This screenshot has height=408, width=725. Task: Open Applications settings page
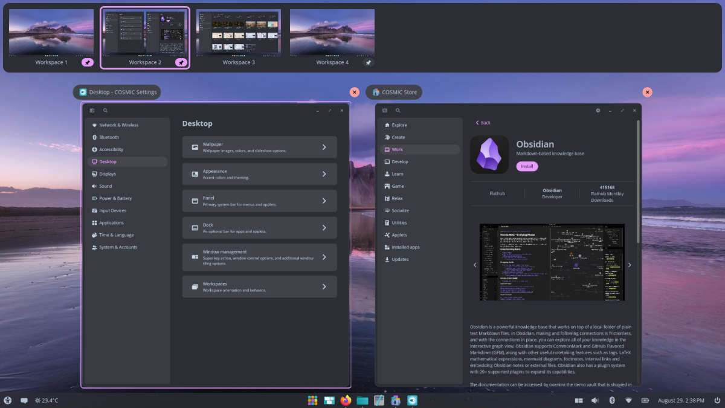127,222
